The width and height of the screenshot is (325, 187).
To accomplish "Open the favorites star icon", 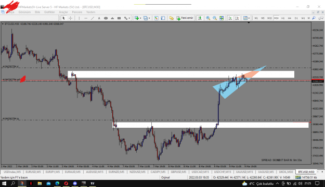I will [171, 18].
